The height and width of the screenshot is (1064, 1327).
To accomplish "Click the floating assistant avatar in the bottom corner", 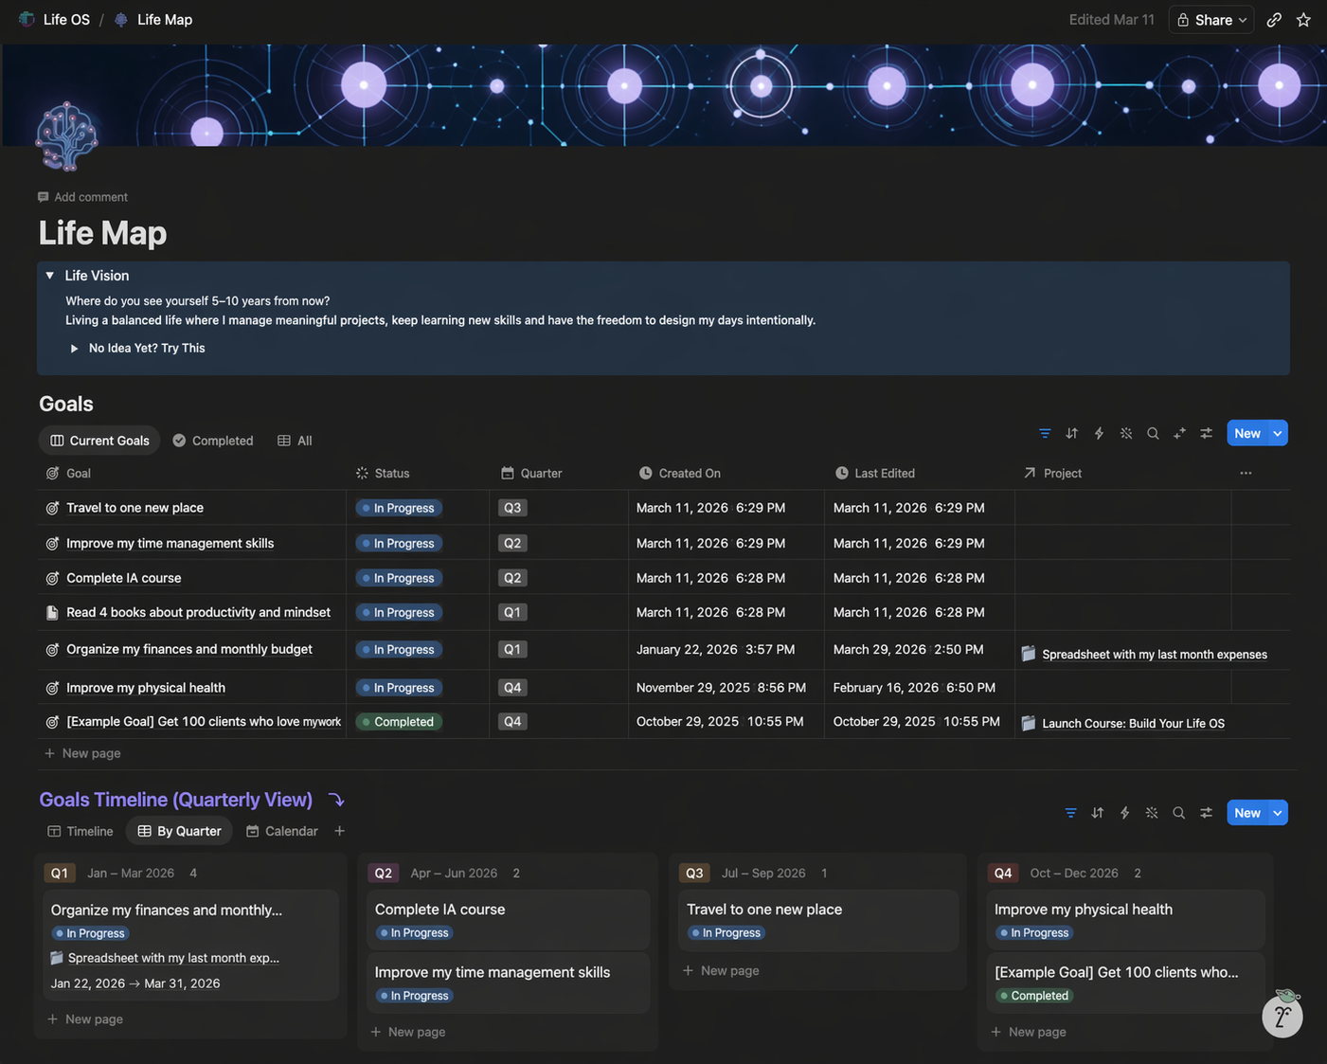I will [1282, 1015].
